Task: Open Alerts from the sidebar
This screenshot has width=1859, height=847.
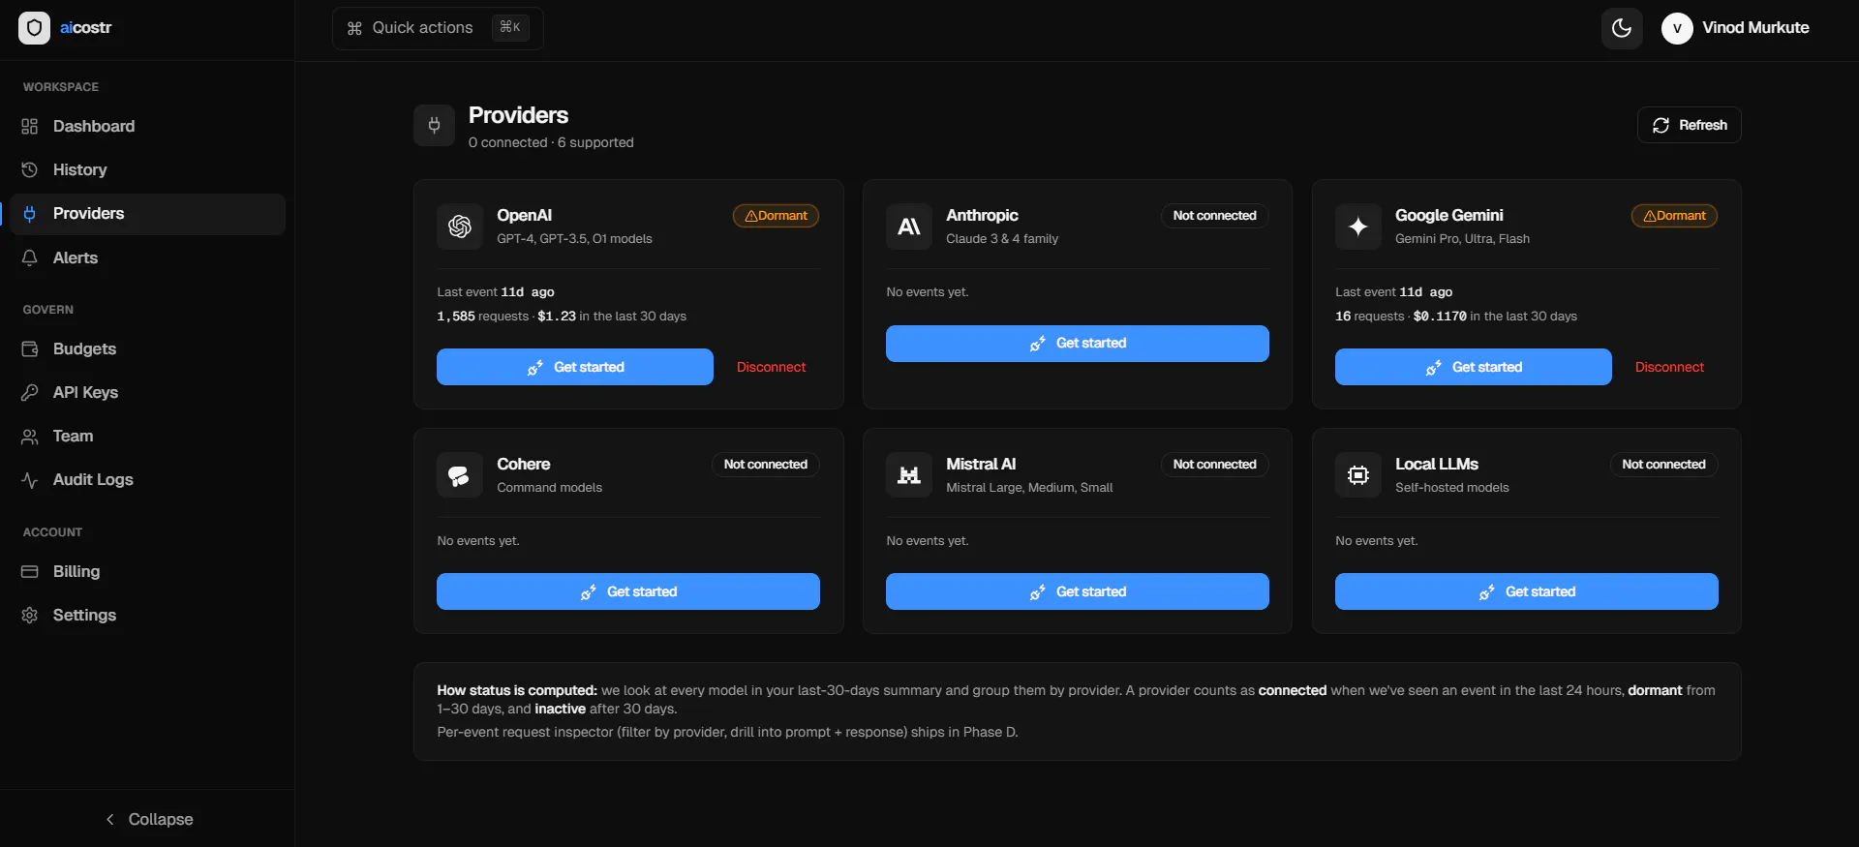Action: tap(148, 258)
